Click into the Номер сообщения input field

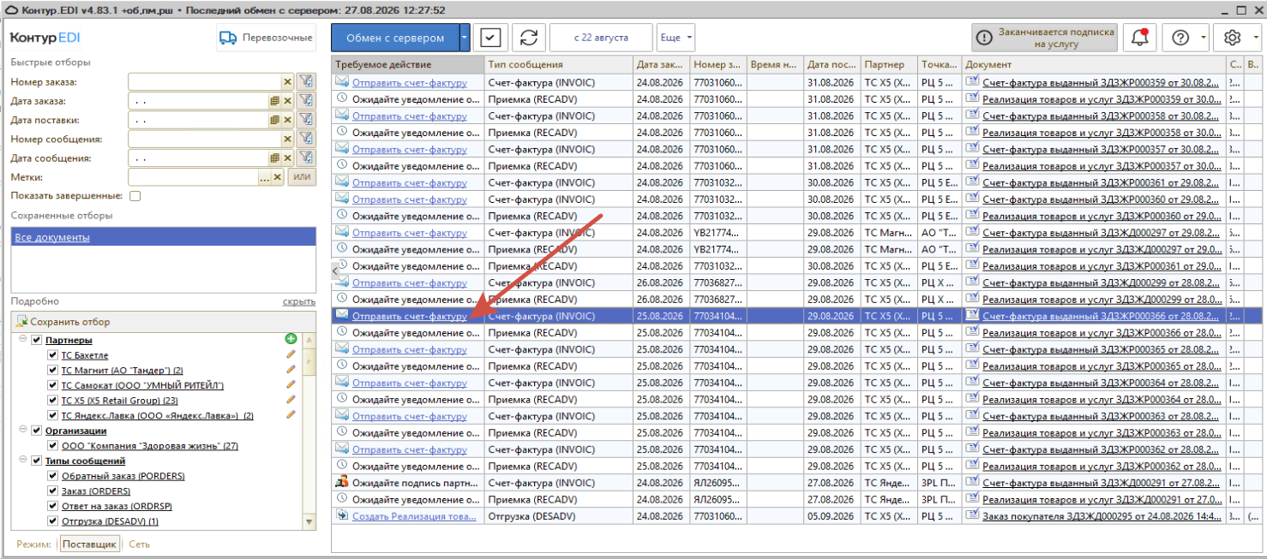point(204,139)
